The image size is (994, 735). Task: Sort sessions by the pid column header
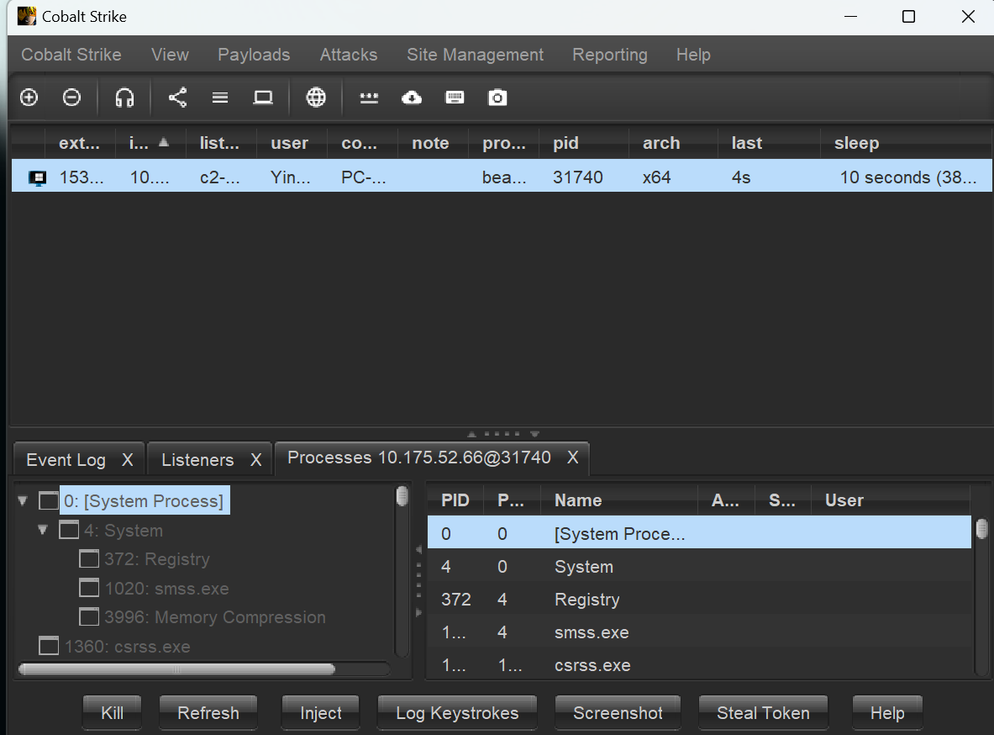coord(584,143)
